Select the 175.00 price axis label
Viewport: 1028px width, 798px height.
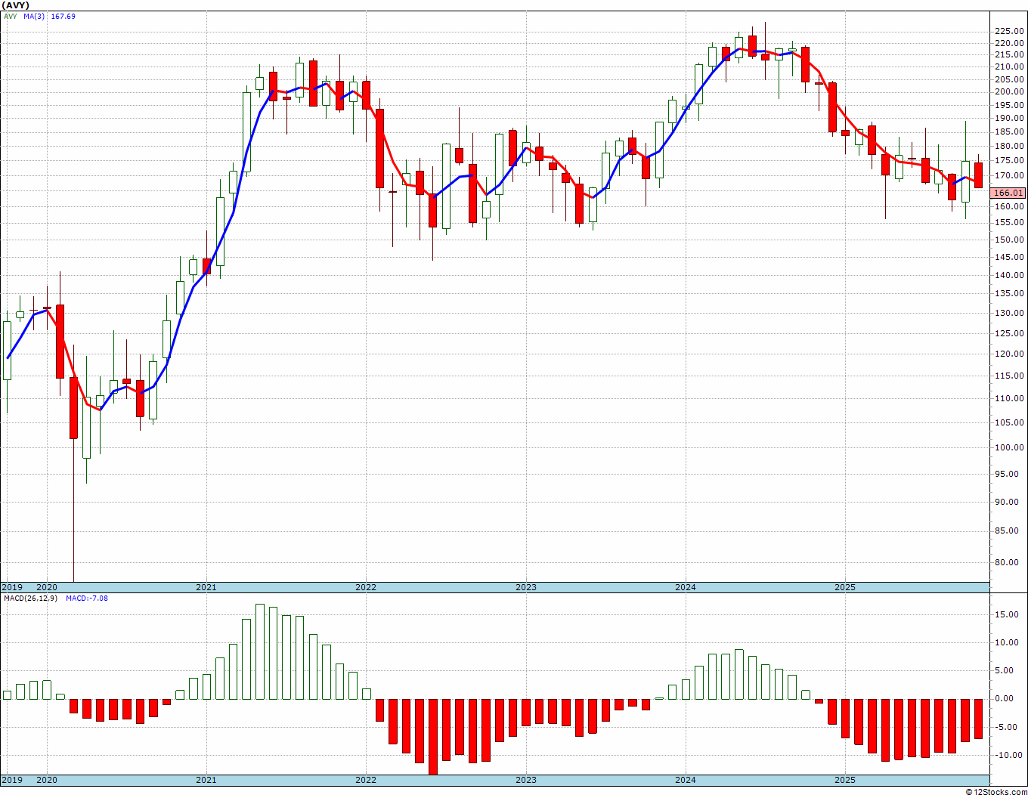[x=1010, y=161]
